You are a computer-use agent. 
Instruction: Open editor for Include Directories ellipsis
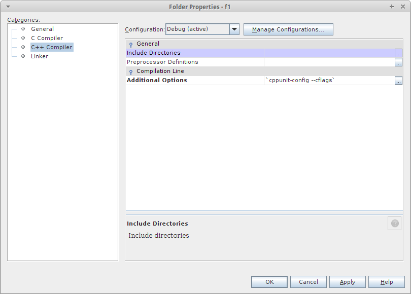coord(398,53)
